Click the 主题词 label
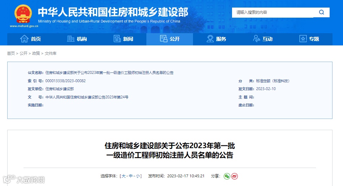This screenshot has width=343, height=186. (x=246, y=97)
